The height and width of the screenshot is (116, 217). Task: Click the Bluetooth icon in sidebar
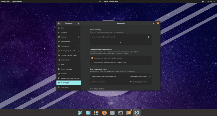pyautogui.click(x=59, y=33)
